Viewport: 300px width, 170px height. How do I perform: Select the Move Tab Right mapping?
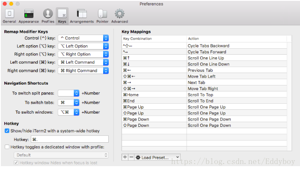(204, 88)
